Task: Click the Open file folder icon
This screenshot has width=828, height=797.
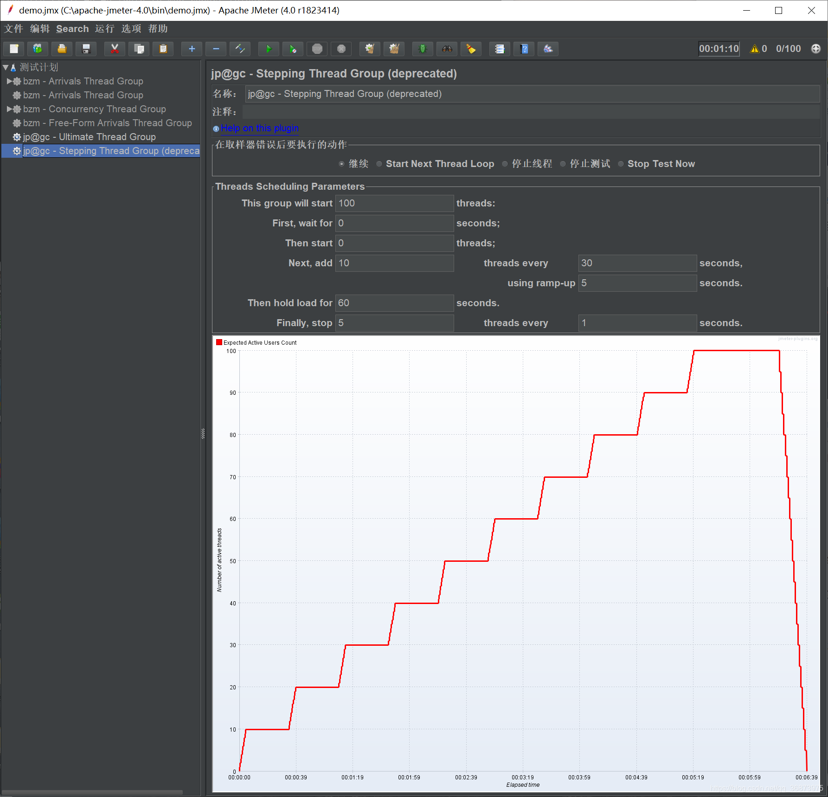Action: coord(62,49)
